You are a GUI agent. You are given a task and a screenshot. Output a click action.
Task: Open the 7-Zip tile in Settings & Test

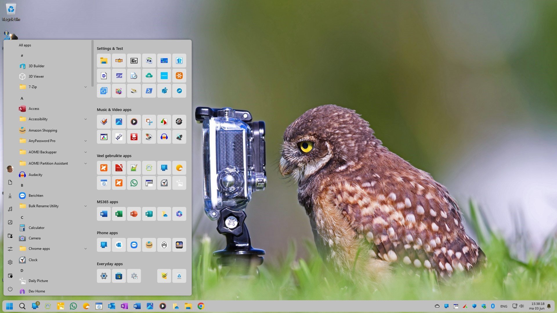click(x=134, y=61)
